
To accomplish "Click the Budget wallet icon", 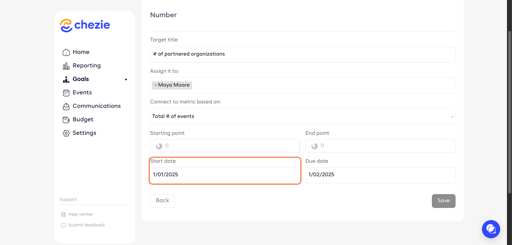I will tap(66, 120).
